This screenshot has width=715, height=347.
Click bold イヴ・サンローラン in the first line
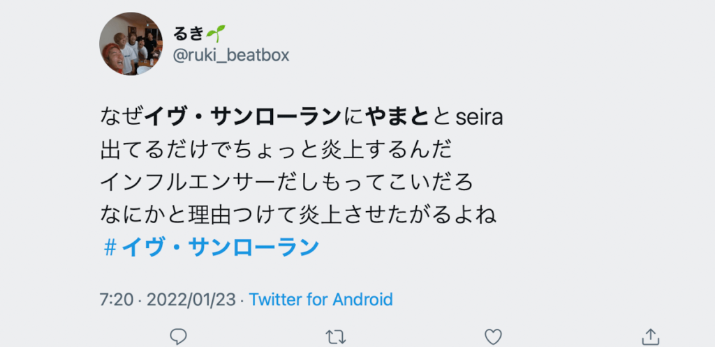242,118
